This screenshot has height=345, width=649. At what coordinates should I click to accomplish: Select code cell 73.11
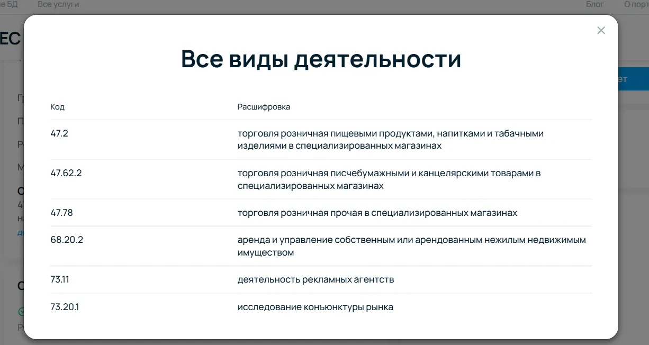60,279
